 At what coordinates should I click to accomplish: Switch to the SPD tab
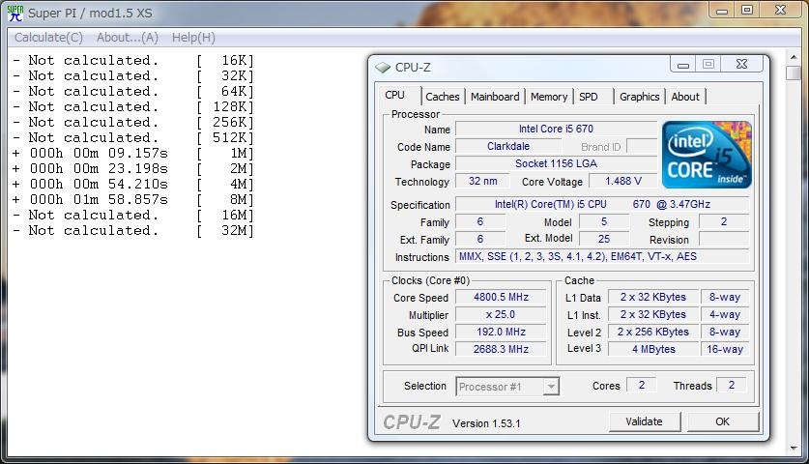point(589,97)
